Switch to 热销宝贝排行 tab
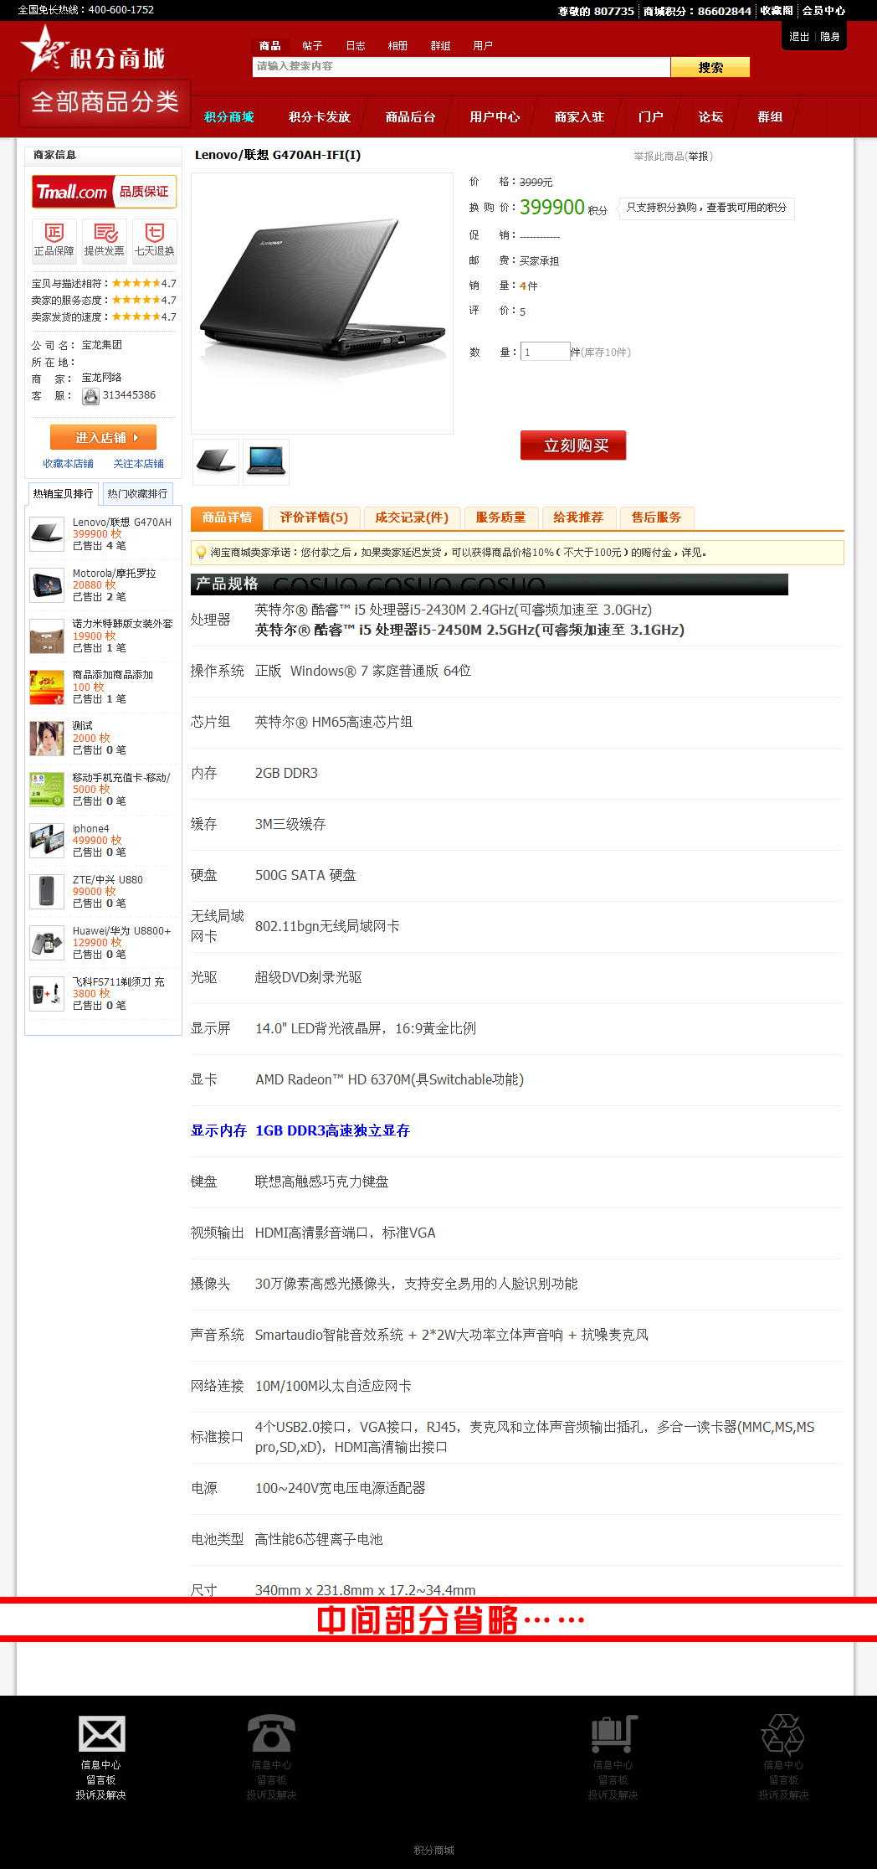 point(64,494)
